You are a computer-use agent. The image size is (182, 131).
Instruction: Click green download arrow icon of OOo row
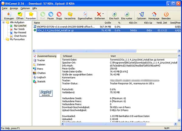coord(35,30)
